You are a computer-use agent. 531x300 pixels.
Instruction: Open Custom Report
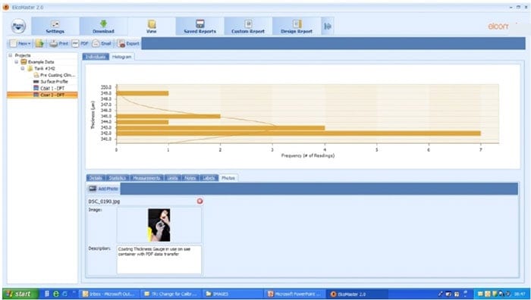click(248, 27)
